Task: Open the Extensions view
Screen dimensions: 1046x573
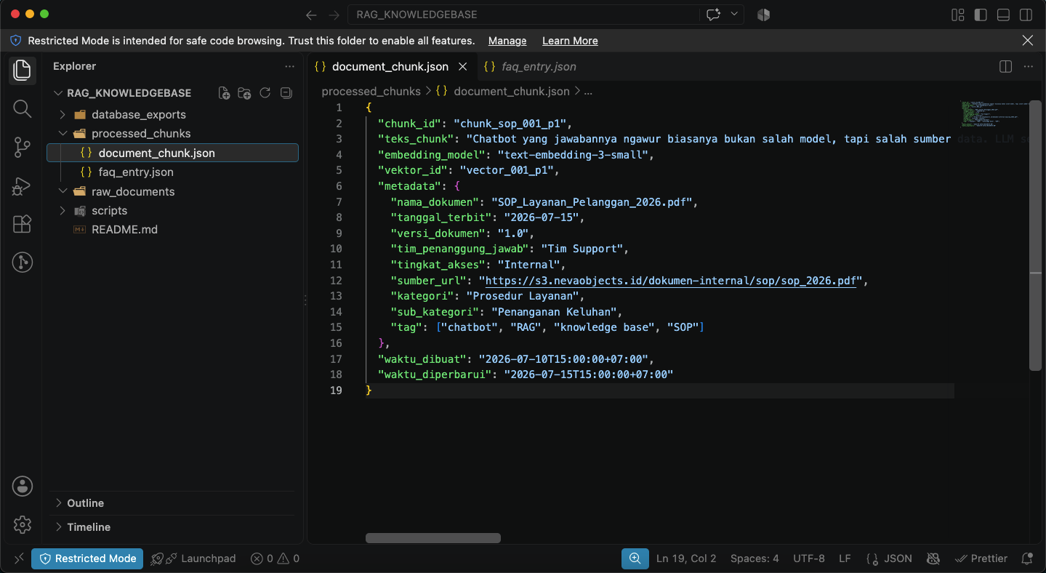Action: 22,224
